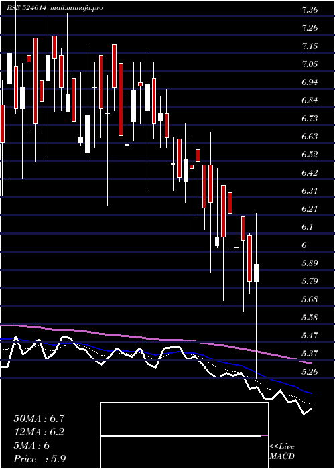This screenshot has height=469, width=335.
Task: Click the 6.94 price axis label
Action: (x=310, y=82)
